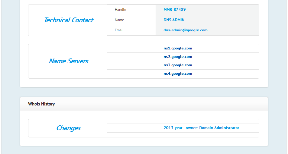Click the Changes section heading
The image size is (288, 154).
click(68, 128)
